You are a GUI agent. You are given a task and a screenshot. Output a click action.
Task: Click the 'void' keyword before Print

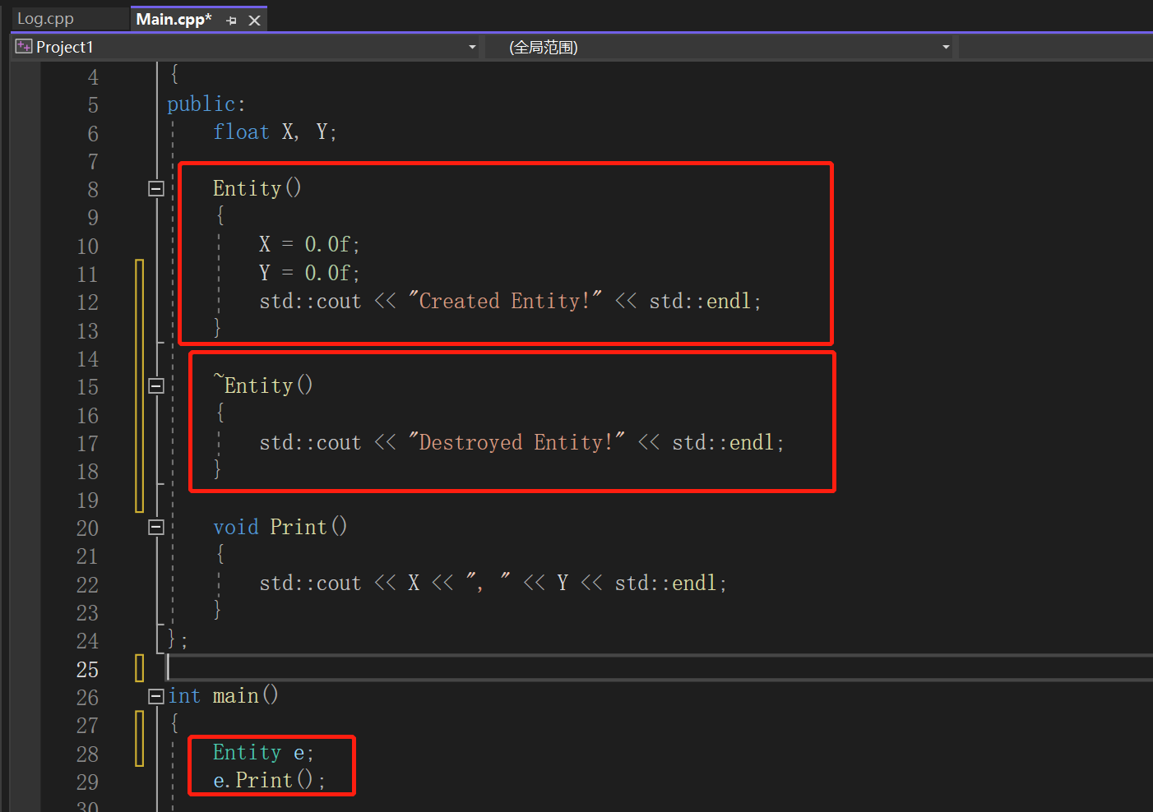coord(235,527)
